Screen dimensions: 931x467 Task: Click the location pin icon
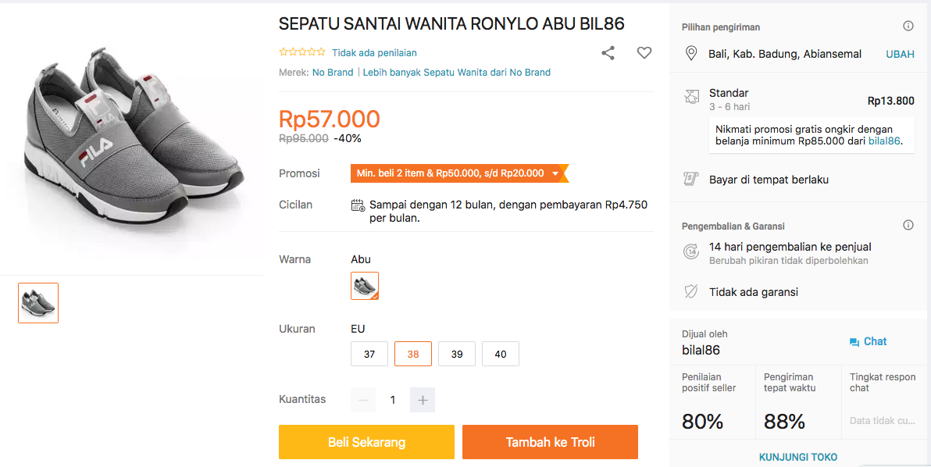(690, 54)
